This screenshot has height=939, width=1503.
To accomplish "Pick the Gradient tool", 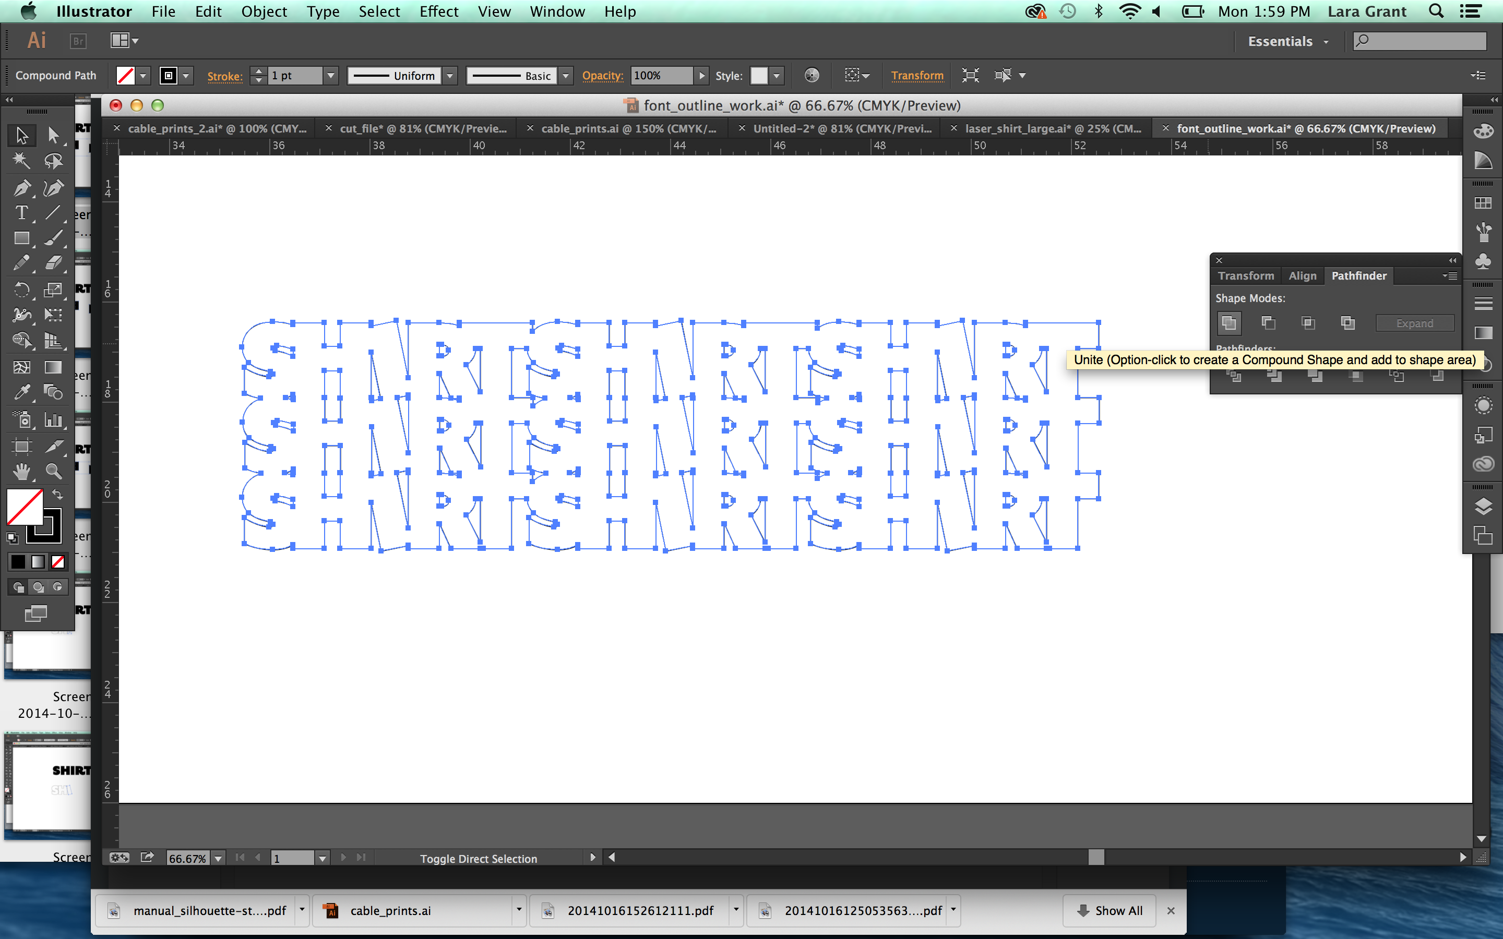I will 53,367.
